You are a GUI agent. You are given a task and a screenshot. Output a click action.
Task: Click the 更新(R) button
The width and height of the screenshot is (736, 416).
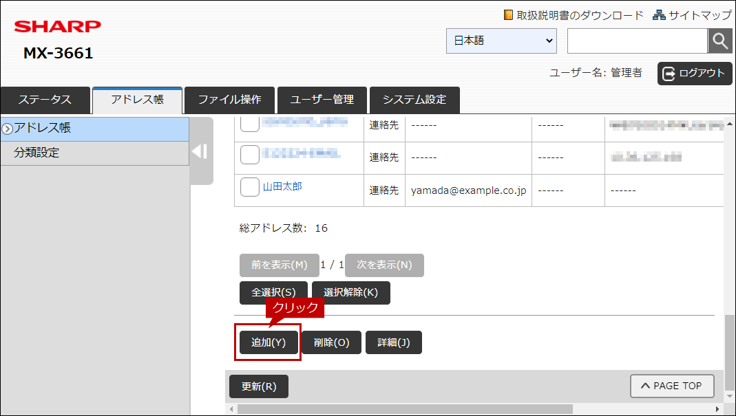click(259, 386)
